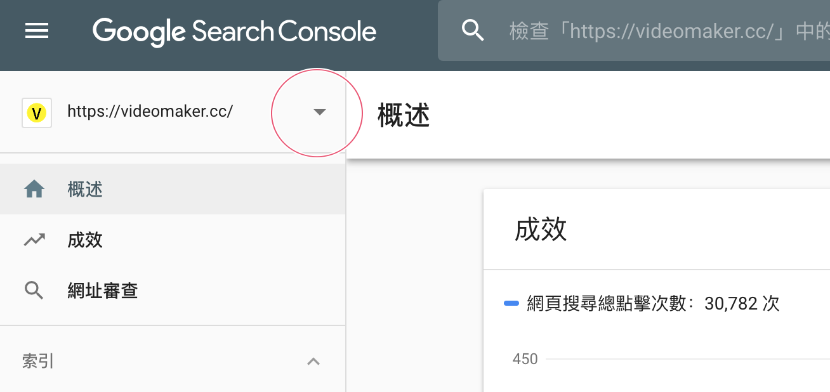830x392 pixels.
Task: Click the trend-line icon beside 成效
Action: pyautogui.click(x=34, y=240)
